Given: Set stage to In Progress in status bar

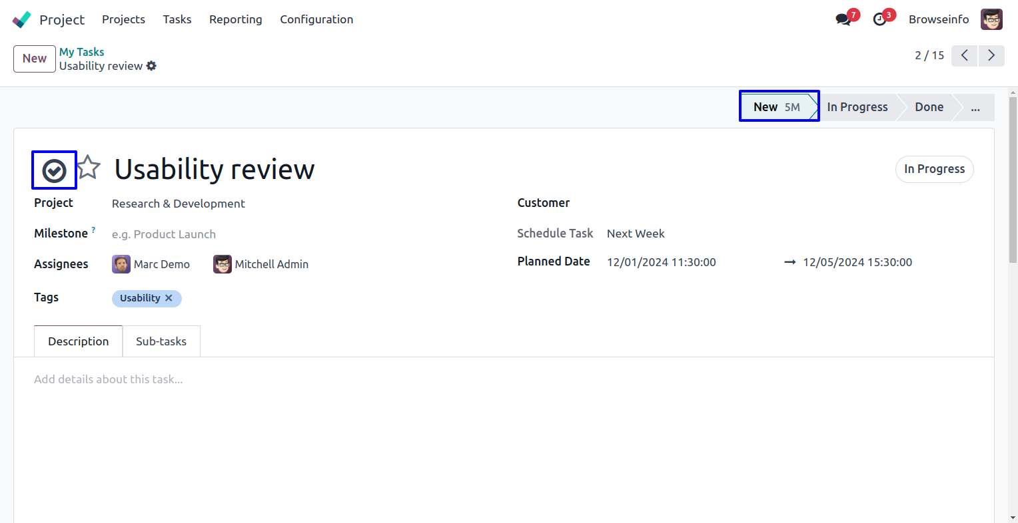Looking at the screenshot, I should click(x=857, y=107).
